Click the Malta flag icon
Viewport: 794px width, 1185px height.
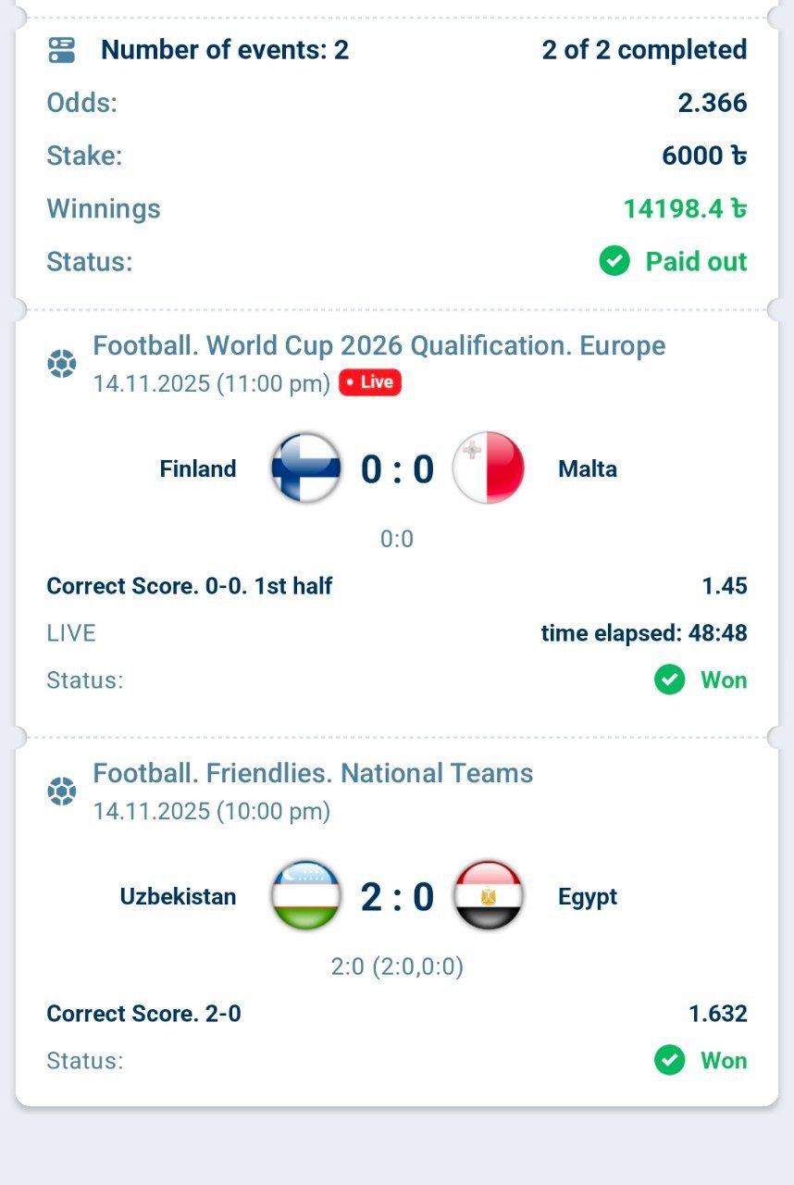[x=488, y=468]
